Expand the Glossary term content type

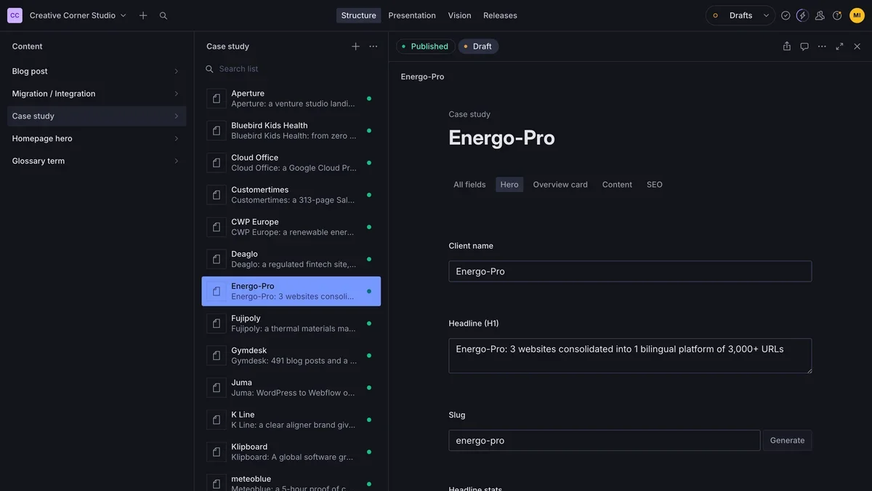click(x=97, y=161)
